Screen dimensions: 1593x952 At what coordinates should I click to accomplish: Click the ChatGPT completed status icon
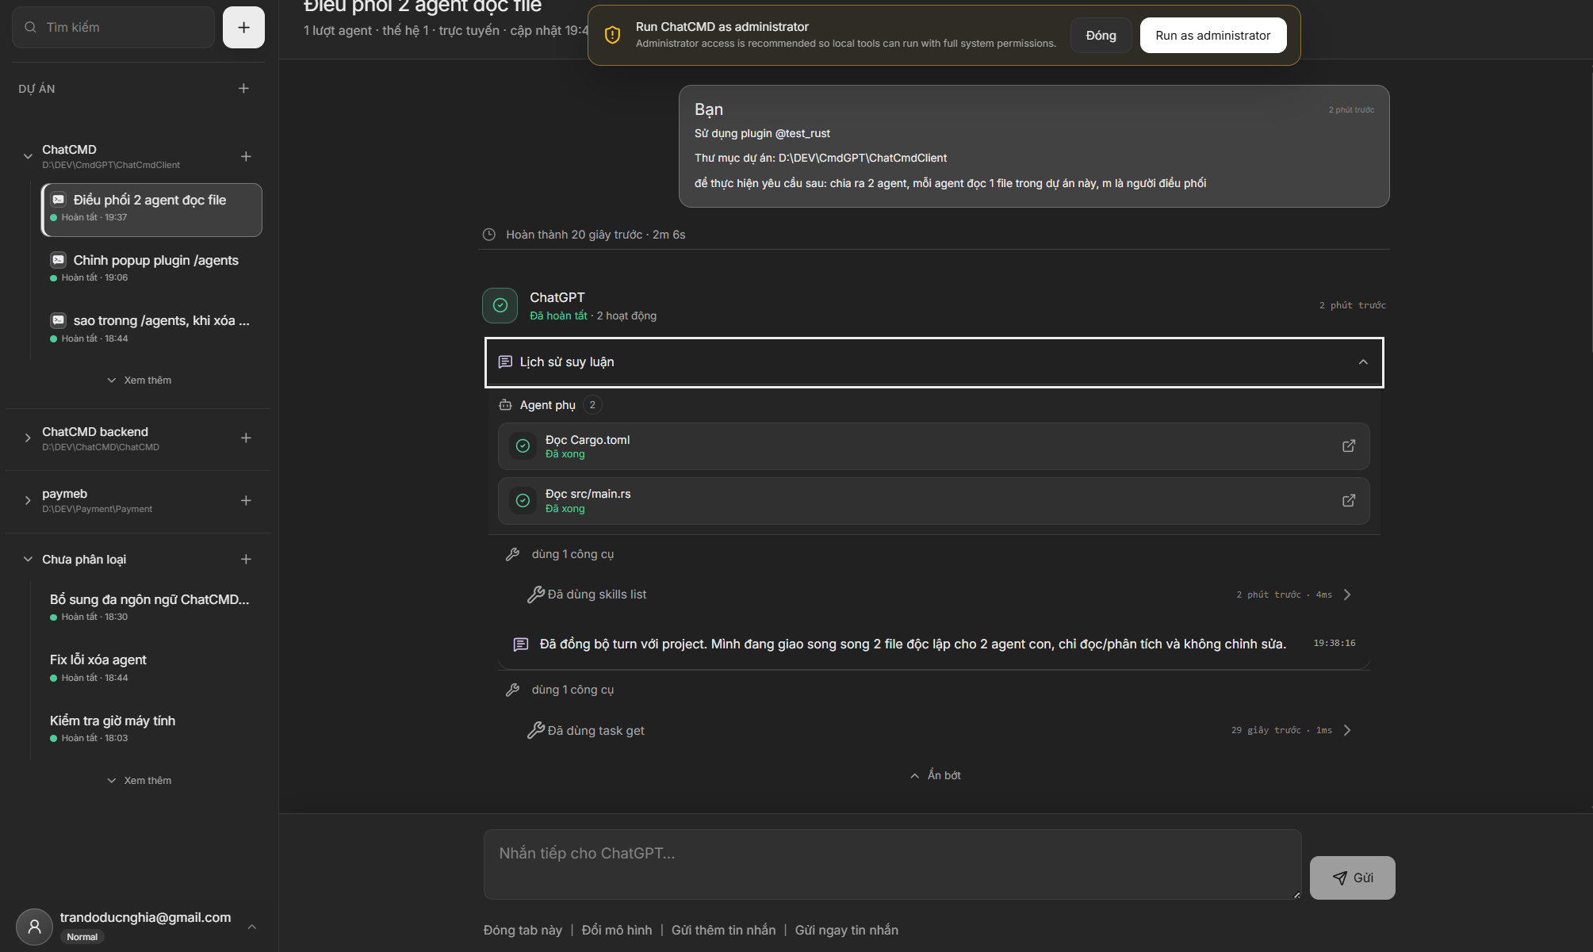500,305
